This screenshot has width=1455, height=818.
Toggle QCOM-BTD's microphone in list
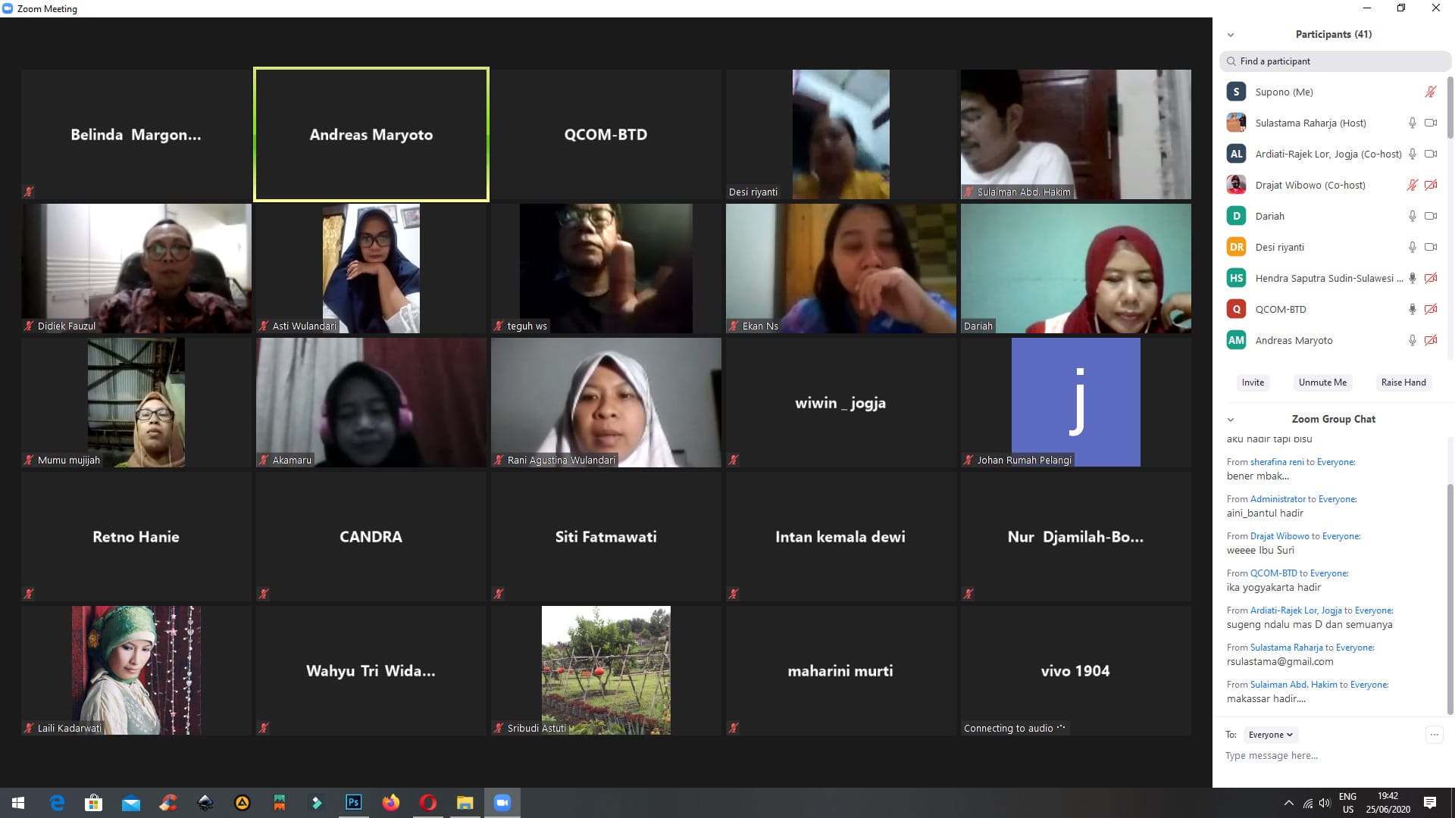(x=1412, y=309)
